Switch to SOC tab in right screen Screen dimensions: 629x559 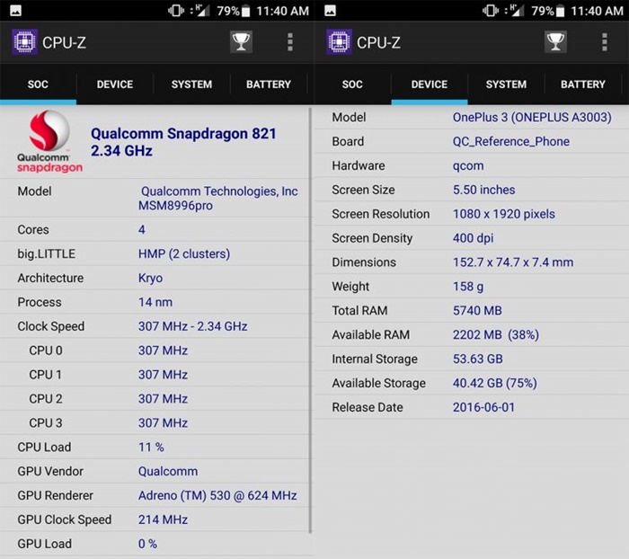click(x=352, y=84)
